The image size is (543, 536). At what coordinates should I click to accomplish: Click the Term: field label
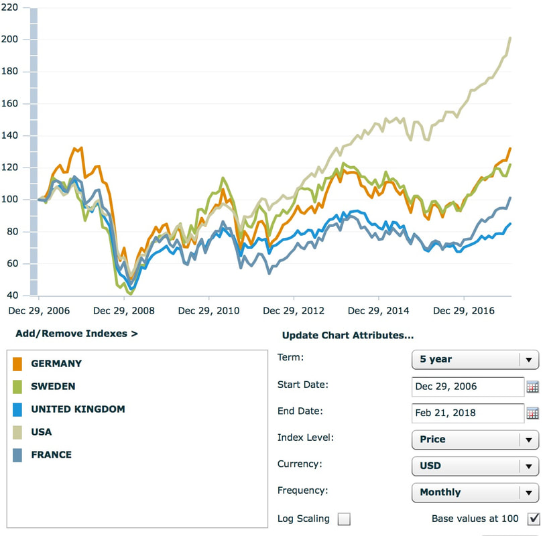(290, 357)
